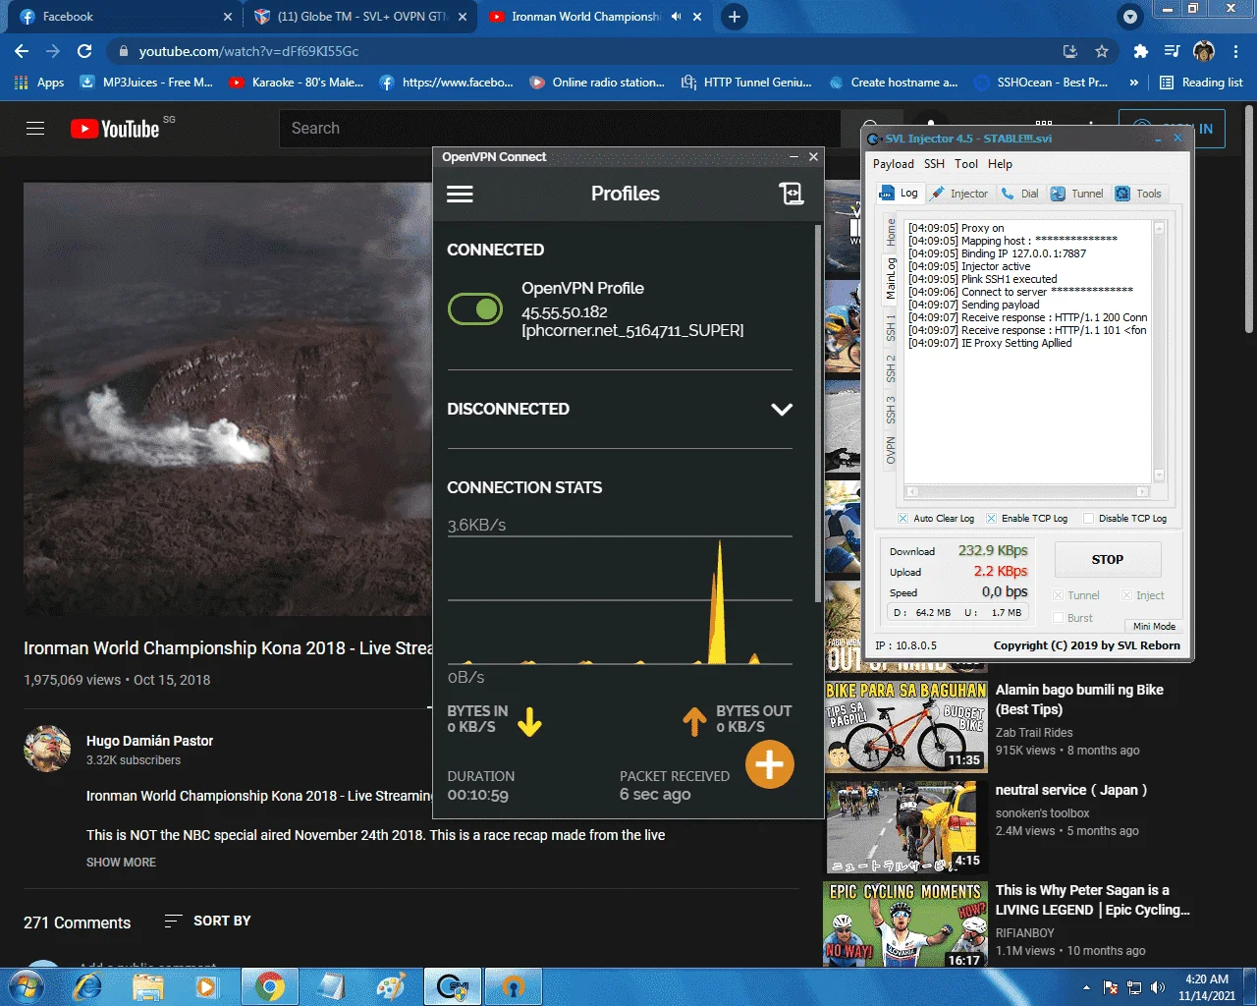Click the YouTube search field
This screenshot has width=1257, height=1006.
560,129
